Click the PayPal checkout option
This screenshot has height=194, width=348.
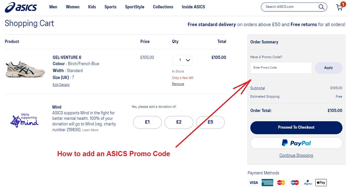(x=296, y=143)
